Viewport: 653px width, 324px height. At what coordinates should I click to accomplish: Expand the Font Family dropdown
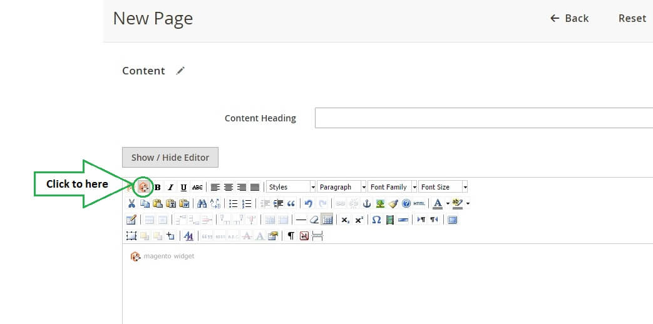pos(393,187)
